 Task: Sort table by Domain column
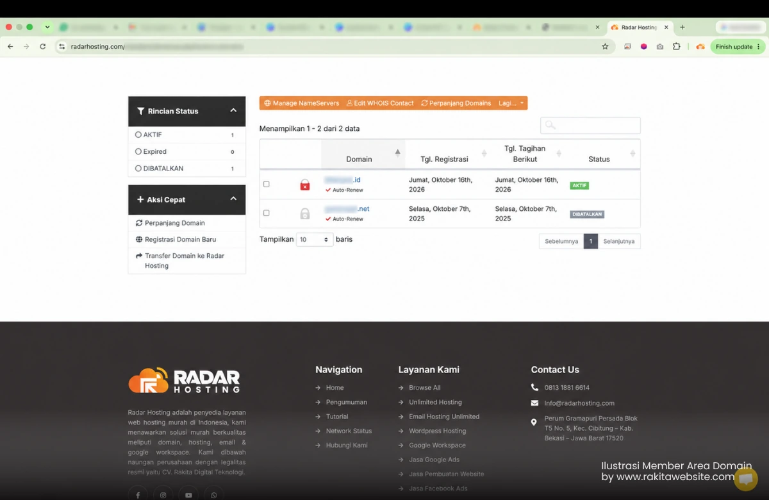click(363, 154)
